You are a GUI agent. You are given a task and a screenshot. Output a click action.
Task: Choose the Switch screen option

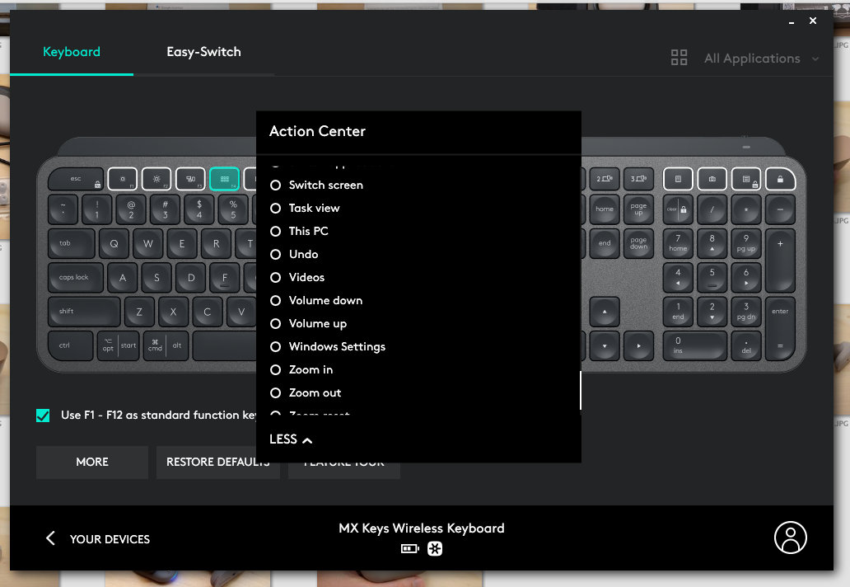click(x=316, y=185)
